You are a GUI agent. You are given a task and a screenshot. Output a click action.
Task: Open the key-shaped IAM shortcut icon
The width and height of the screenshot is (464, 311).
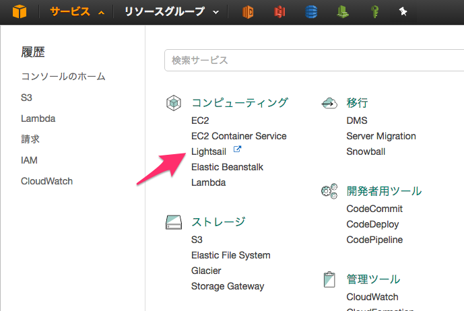coord(373,12)
